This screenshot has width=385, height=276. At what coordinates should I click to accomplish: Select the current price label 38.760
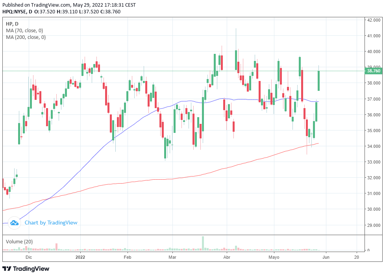(x=374, y=71)
